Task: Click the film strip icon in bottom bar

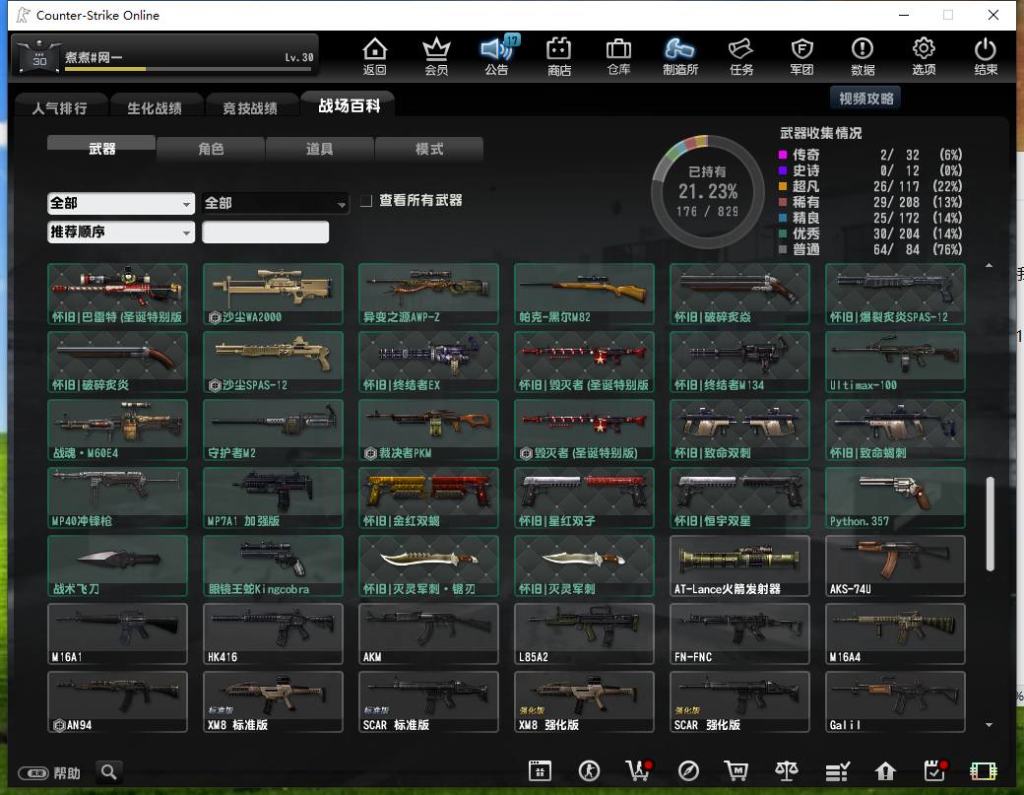Action: [x=984, y=770]
